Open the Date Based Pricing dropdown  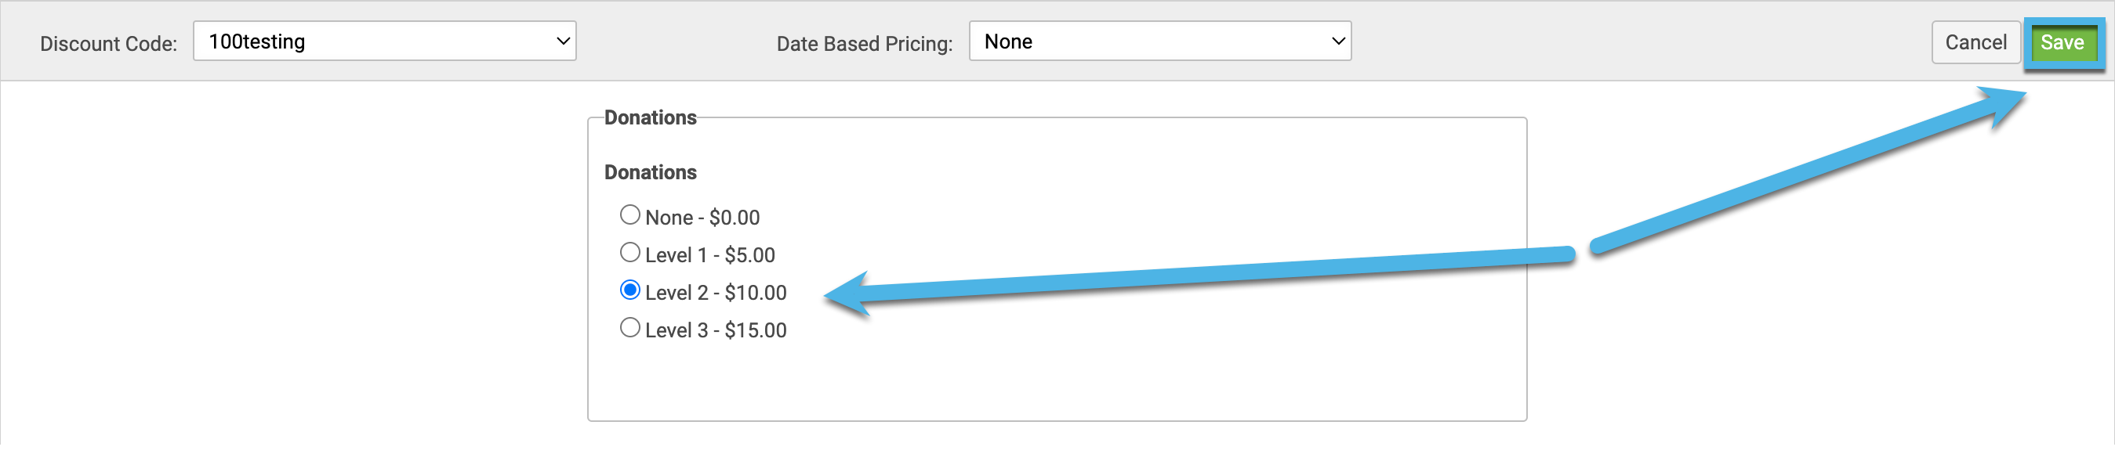1160,41
